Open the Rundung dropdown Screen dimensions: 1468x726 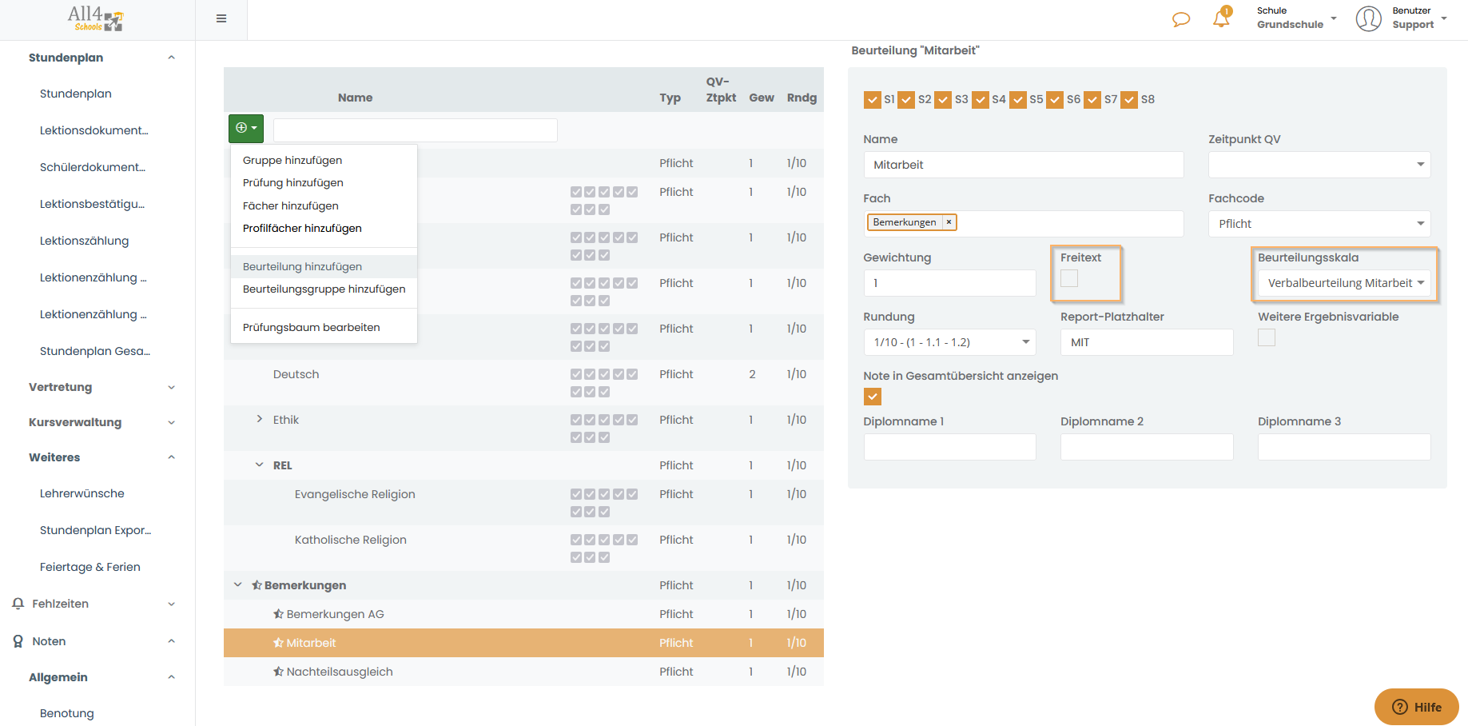(949, 342)
